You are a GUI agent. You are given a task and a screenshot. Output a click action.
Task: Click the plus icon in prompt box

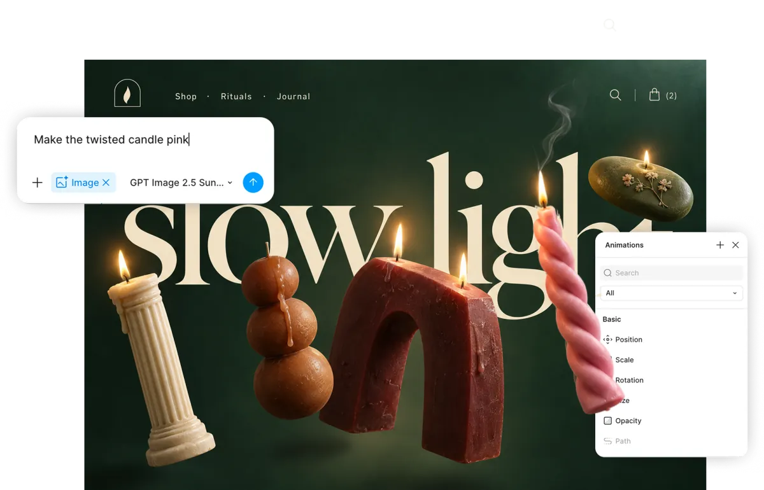click(38, 183)
